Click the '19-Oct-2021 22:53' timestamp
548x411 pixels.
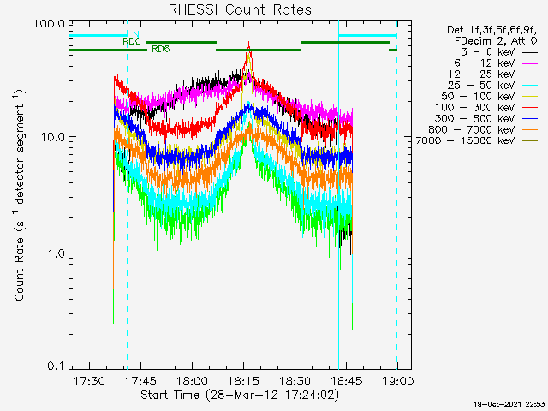[510, 404]
